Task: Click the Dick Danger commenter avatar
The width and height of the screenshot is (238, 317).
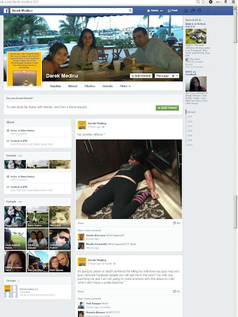Action: point(81,305)
